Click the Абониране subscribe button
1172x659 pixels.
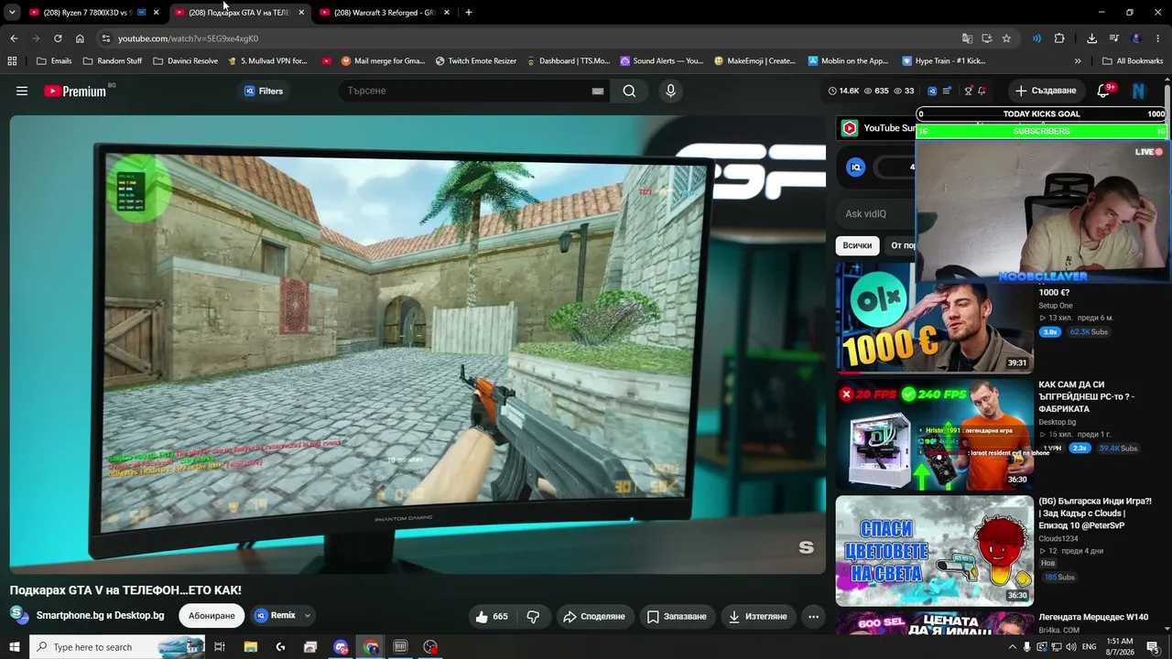[x=212, y=616]
